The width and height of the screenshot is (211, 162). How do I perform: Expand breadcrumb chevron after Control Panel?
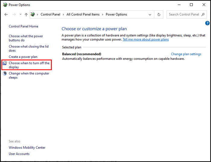pos(63,14)
